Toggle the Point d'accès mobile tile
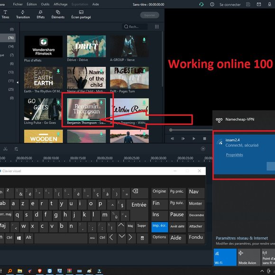 click(268, 257)
